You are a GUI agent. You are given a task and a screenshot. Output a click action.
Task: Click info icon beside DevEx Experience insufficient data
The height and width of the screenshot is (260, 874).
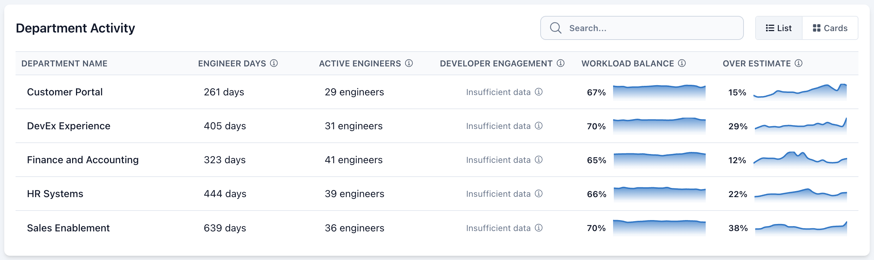pos(539,126)
